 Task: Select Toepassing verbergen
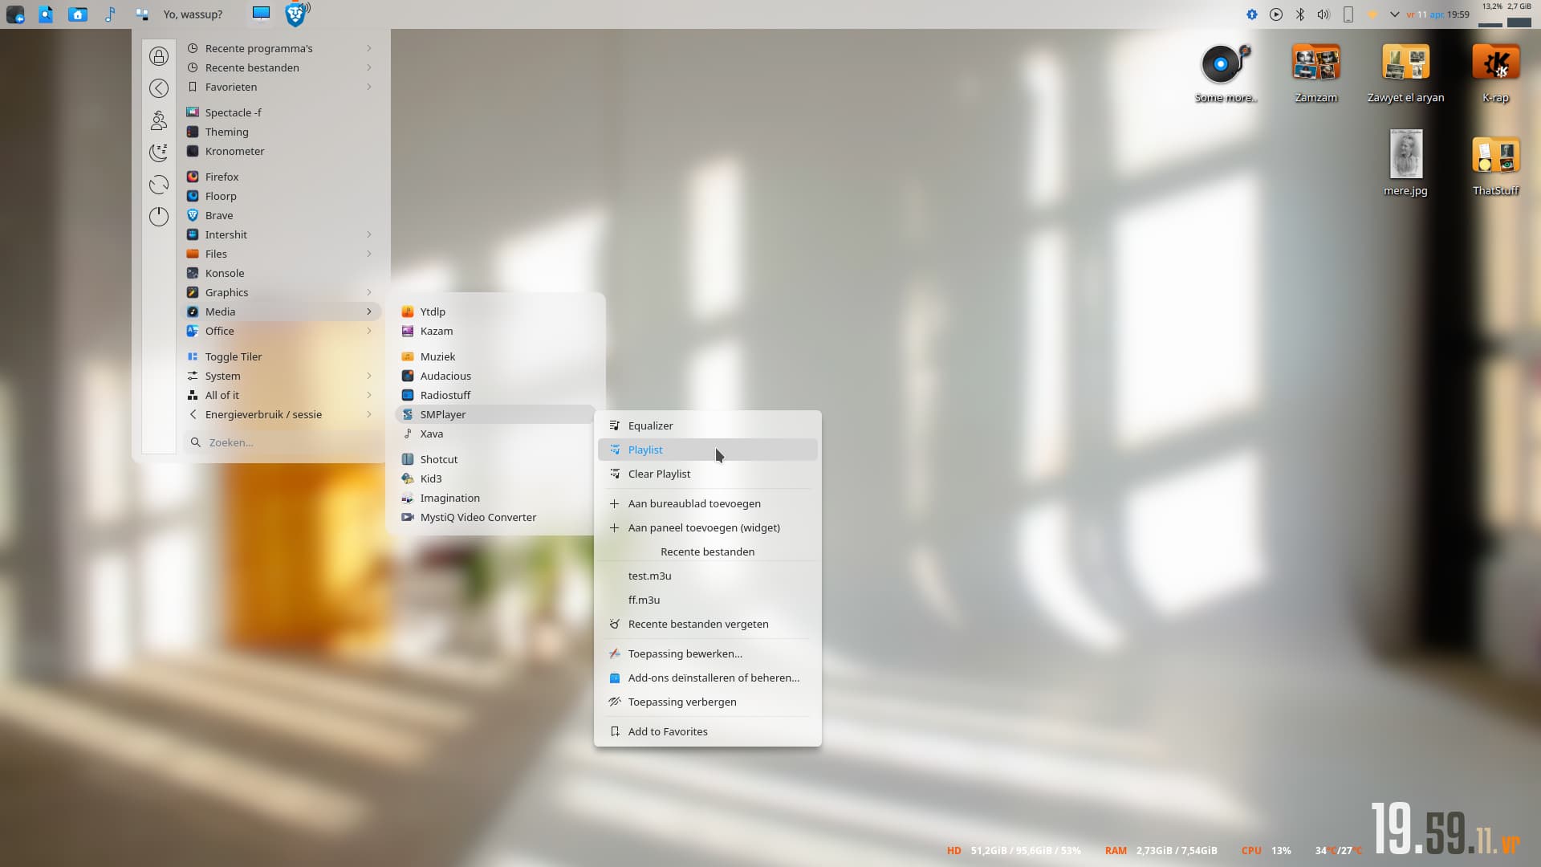tap(708, 702)
